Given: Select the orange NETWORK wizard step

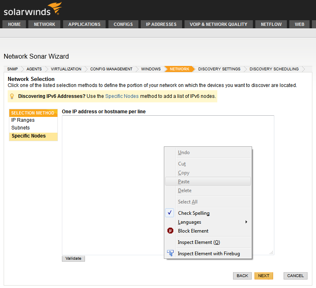Looking at the screenshot, I should point(180,69).
